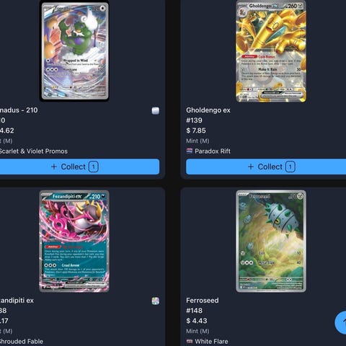Open the Ferroseed card image
Image resolution: width=346 pixels, height=346 pixels.
pyautogui.click(x=271, y=241)
